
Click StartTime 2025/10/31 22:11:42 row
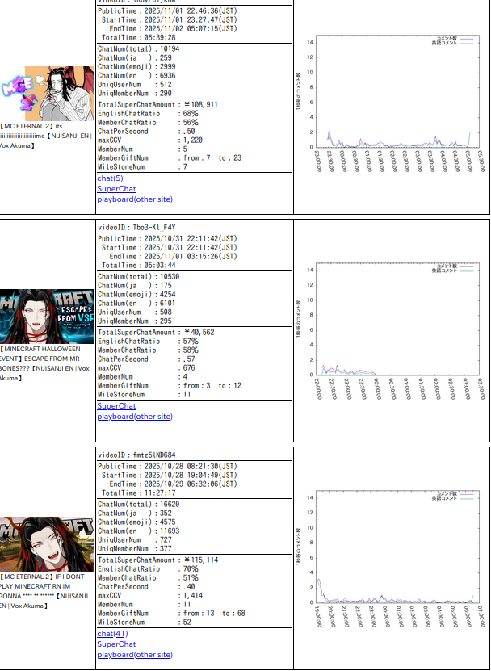pyautogui.click(x=169, y=247)
